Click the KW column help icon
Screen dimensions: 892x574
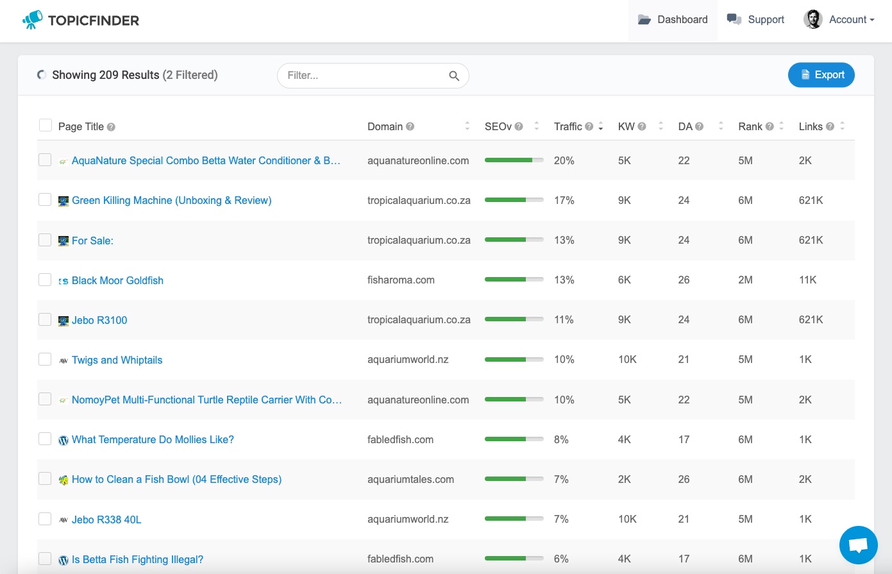[642, 126]
